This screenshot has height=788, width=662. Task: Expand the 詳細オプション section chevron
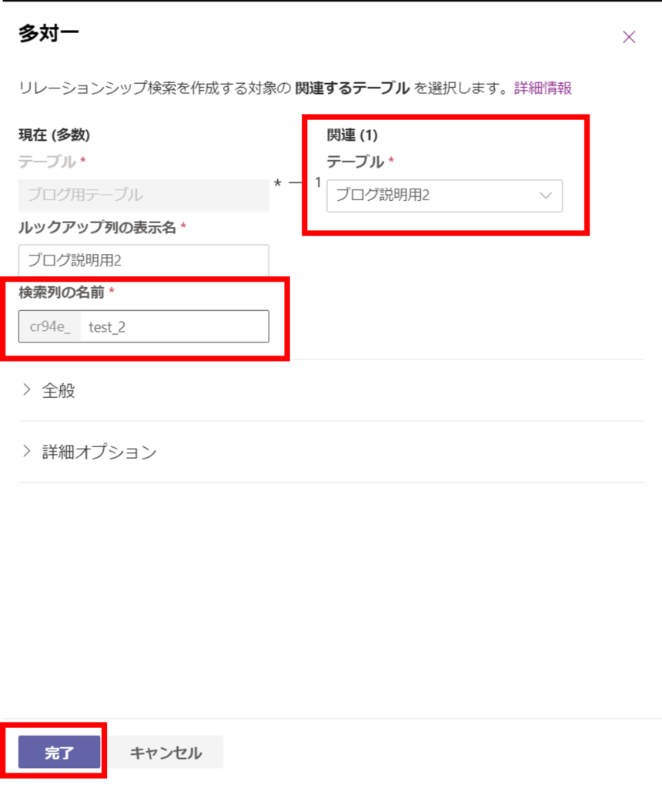[x=27, y=451]
